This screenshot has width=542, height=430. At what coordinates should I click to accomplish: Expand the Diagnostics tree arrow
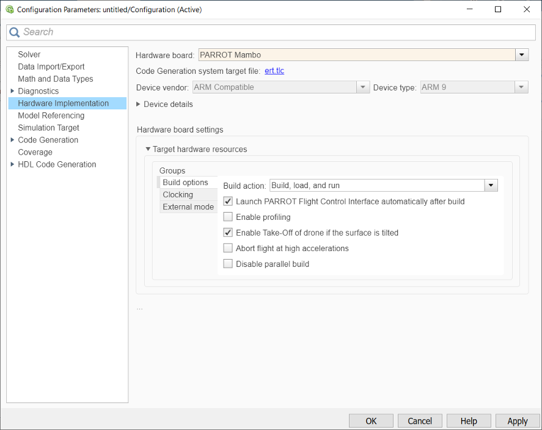(12, 91)
